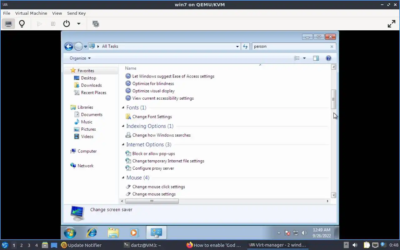
Task: Select Computer in navigation pane
Action: point(87,151)
